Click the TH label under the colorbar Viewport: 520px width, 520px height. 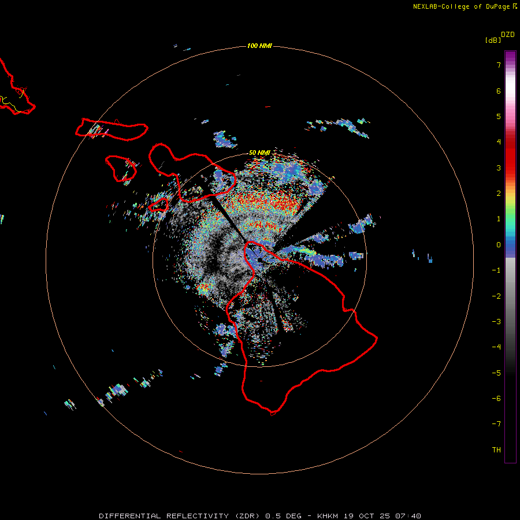coord(496,450)
